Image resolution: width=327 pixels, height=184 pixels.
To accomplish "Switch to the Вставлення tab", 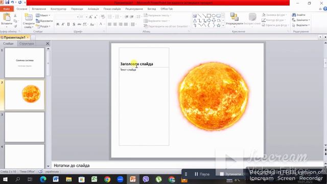I will tap(39, 9).
